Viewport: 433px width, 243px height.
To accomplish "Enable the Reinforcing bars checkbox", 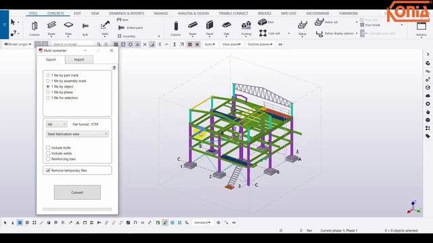I will click(48, 159).
